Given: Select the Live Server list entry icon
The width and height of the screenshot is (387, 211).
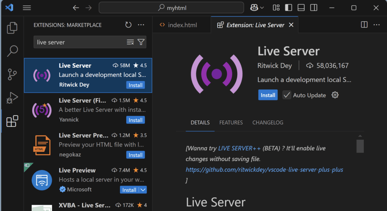Looking at the screenshot, I should click(x=42, y=75).
